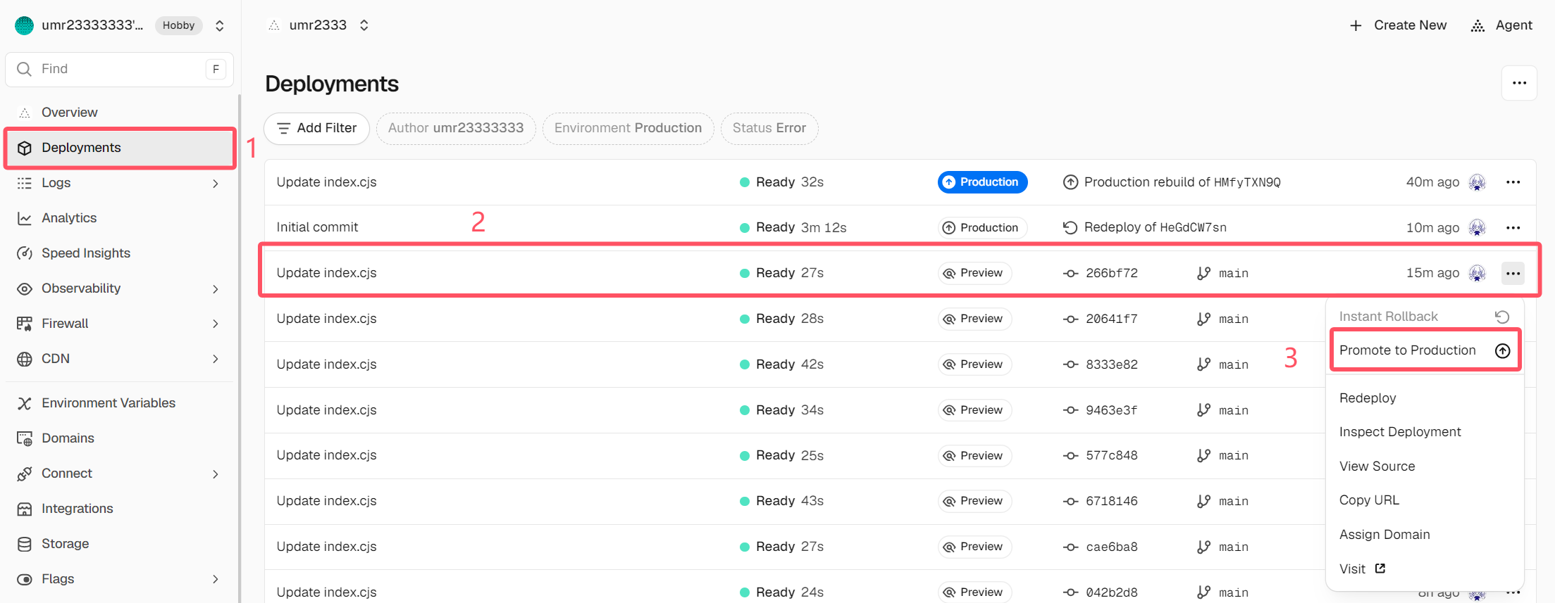Screen dimensions: 1555x603
Task: Apply the Environment Production filter chip
Action: 628,128
